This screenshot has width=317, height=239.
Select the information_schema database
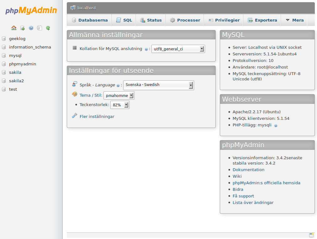(30, 47)
